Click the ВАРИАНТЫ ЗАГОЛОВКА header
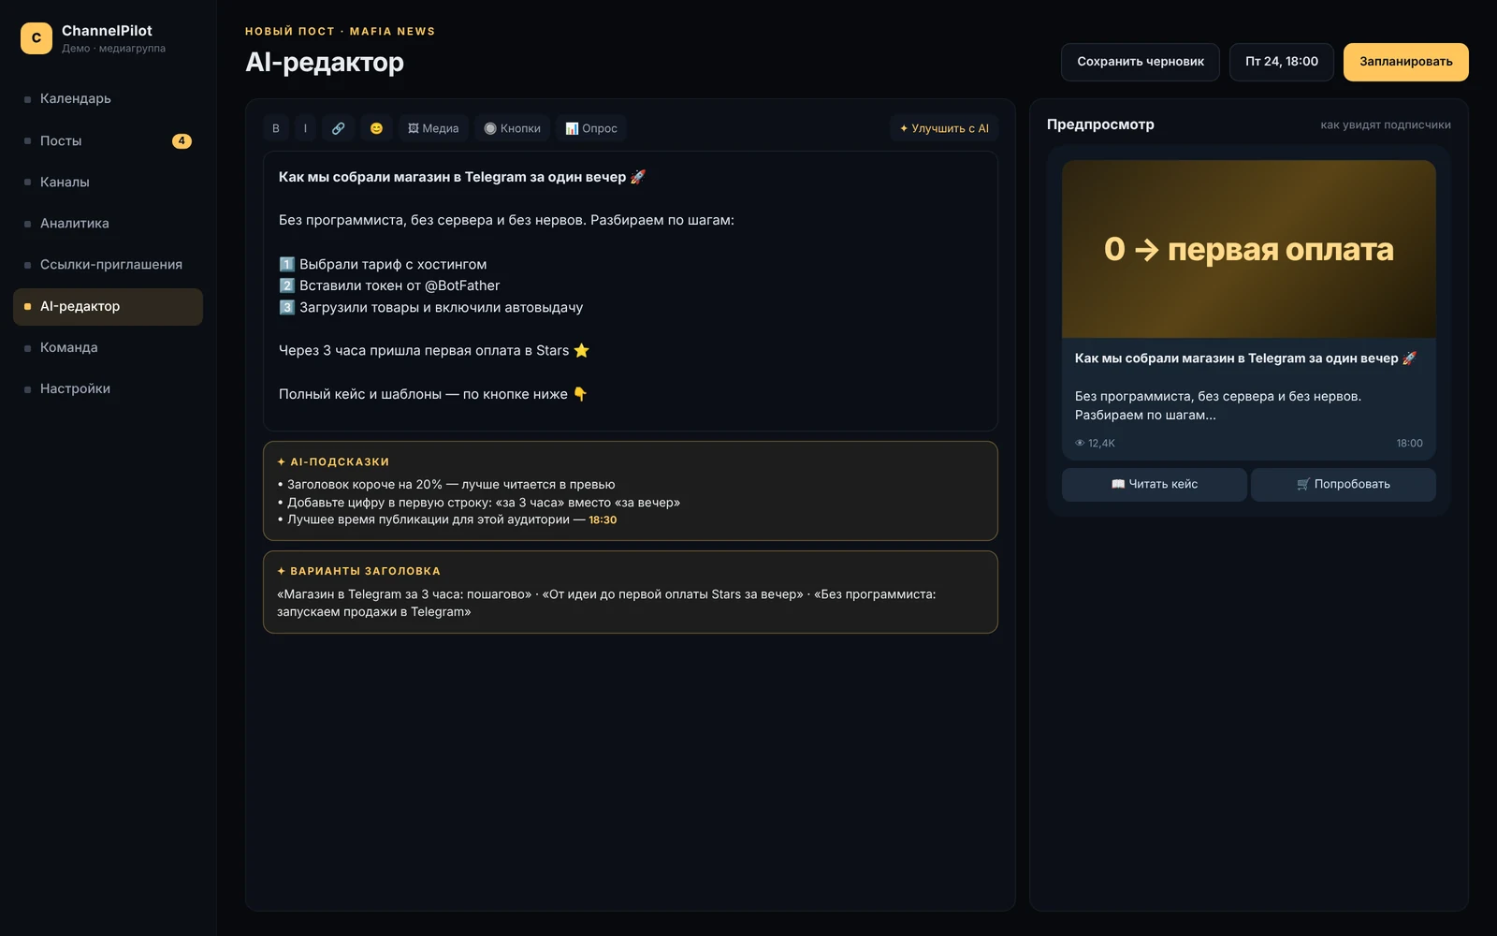This screenshot has height=936, width=1497. tap(358, 571)
